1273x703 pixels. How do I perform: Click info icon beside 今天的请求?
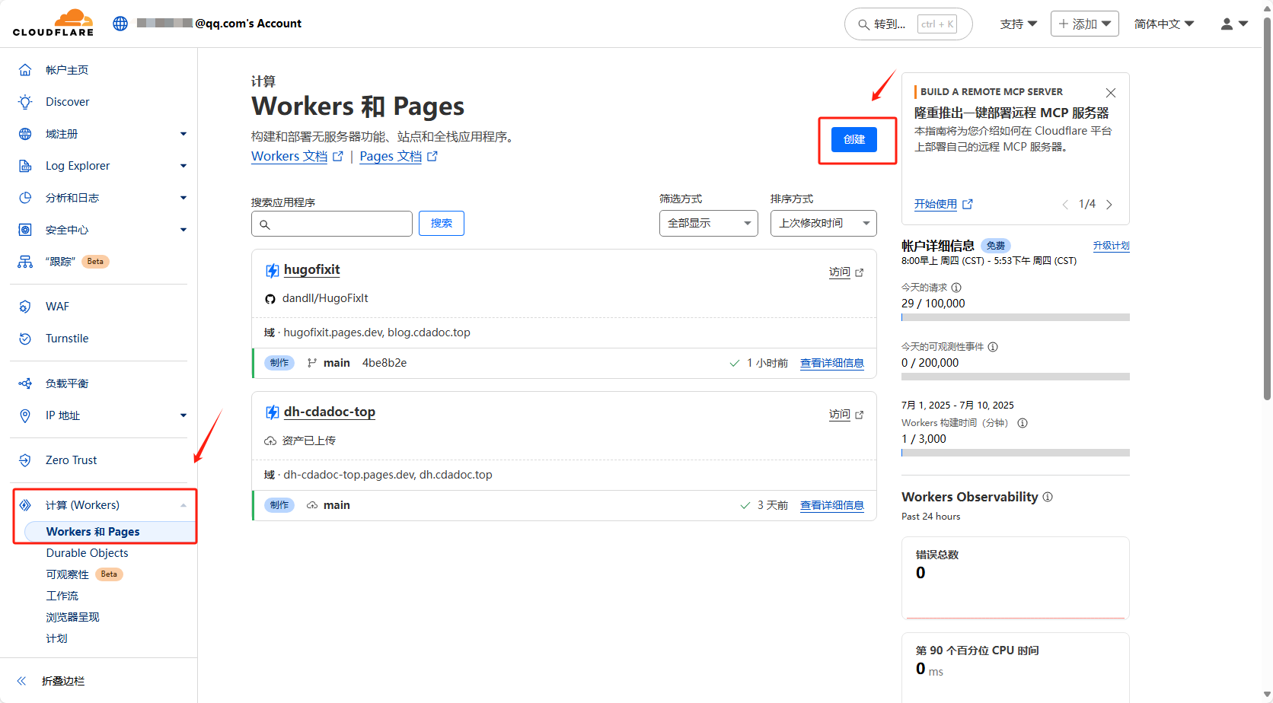pos(956,288)
